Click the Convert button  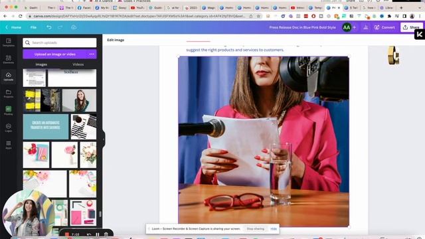click(x=384, y=27)
